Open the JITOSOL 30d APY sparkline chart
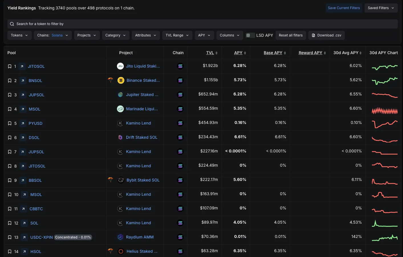 tap(384, 67)
